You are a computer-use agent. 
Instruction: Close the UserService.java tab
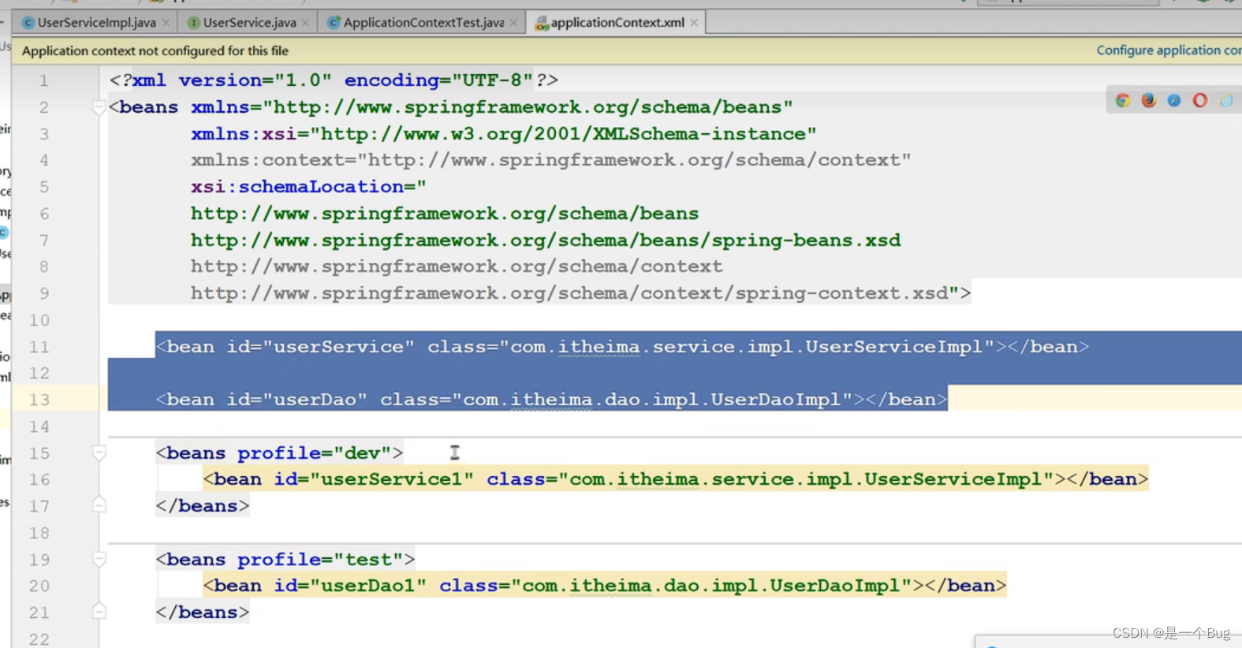click(306, 23)
